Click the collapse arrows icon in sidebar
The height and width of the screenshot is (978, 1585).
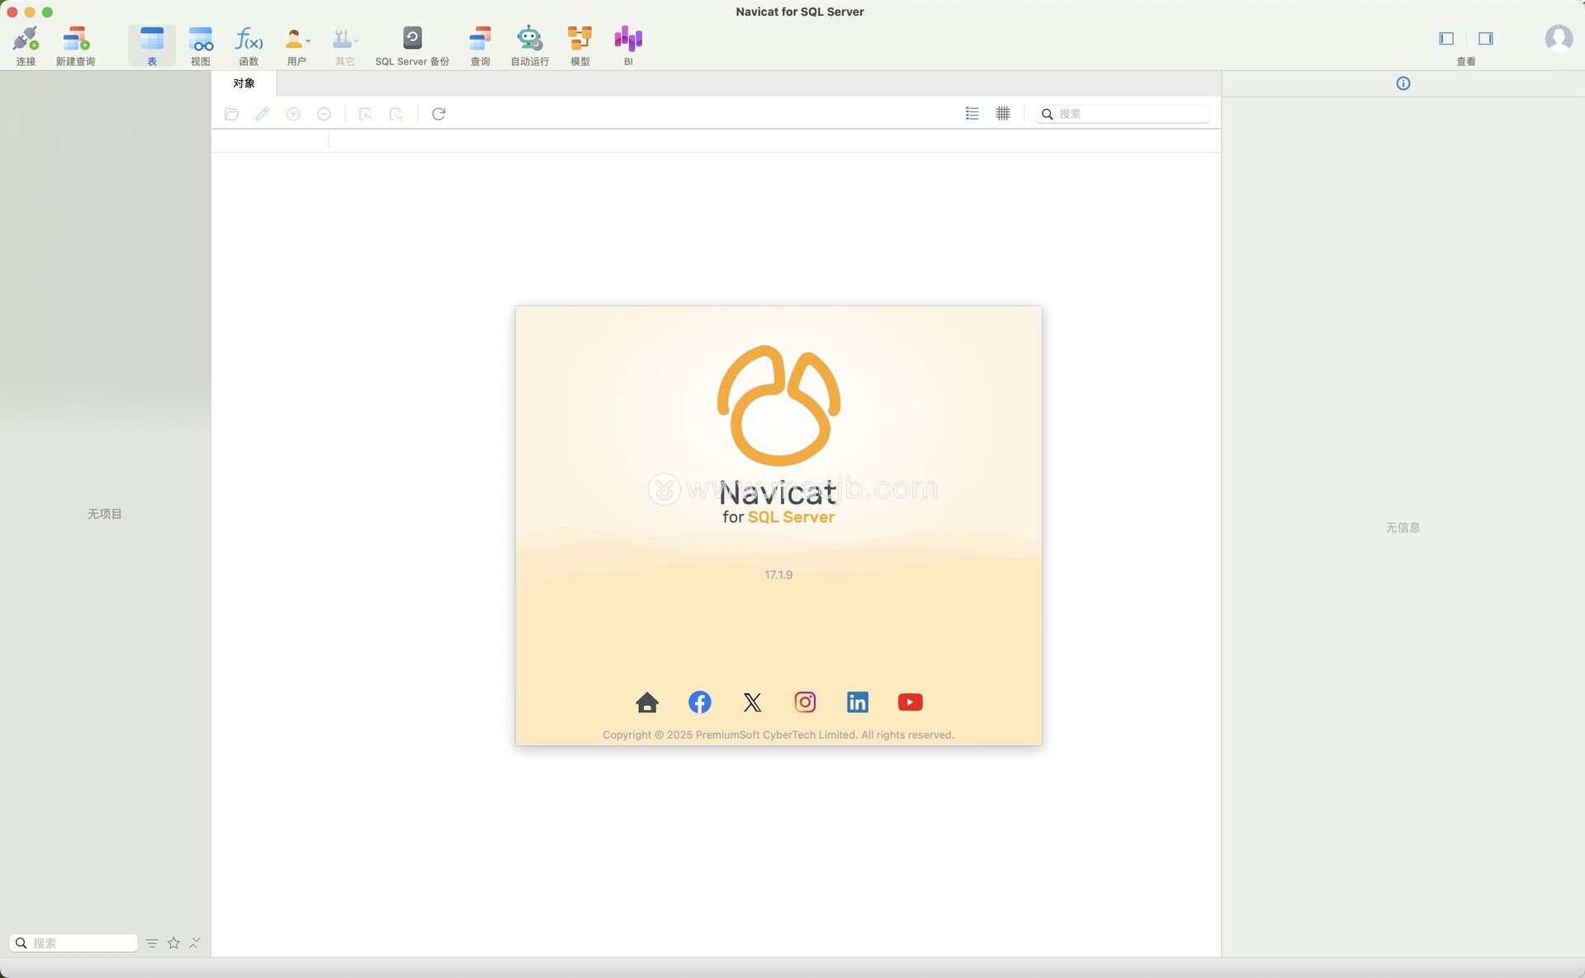[x=195, y=943]
